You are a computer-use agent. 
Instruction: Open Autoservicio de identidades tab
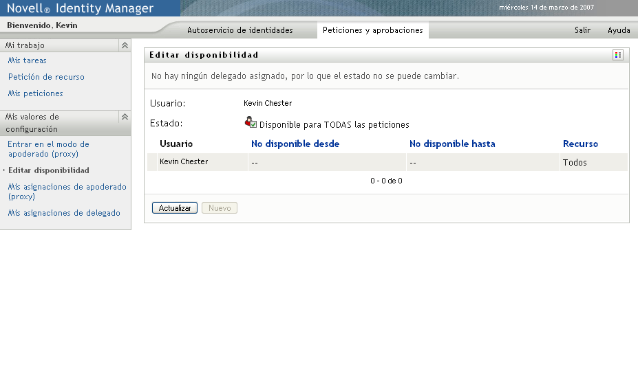point(240,30)
